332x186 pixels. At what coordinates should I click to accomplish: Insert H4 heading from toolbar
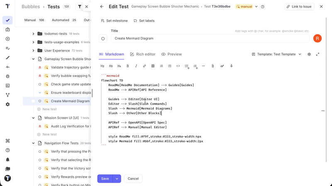click(x=119, y=66)
